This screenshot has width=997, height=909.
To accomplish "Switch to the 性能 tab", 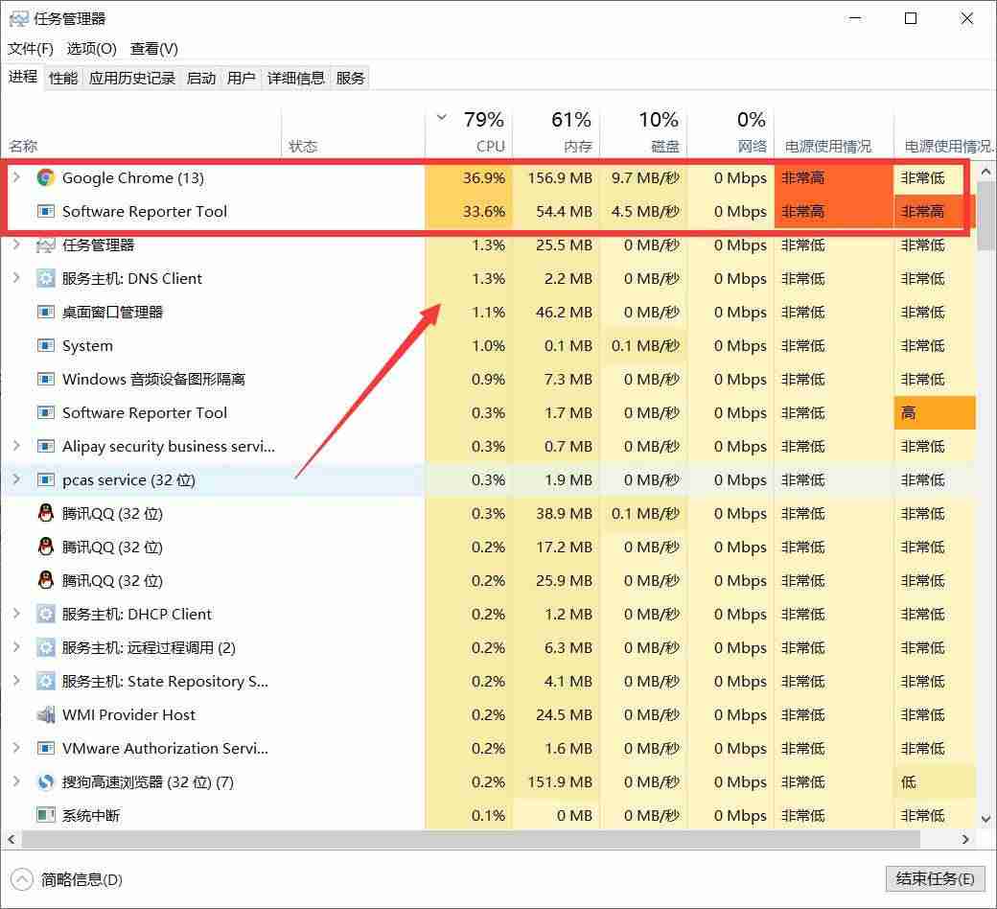I will 63,79.
